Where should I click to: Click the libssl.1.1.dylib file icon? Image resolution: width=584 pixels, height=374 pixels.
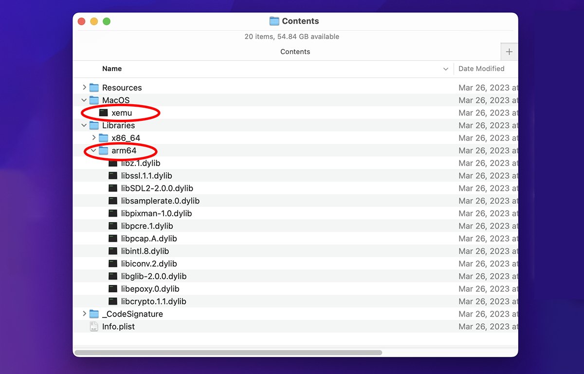113,176
